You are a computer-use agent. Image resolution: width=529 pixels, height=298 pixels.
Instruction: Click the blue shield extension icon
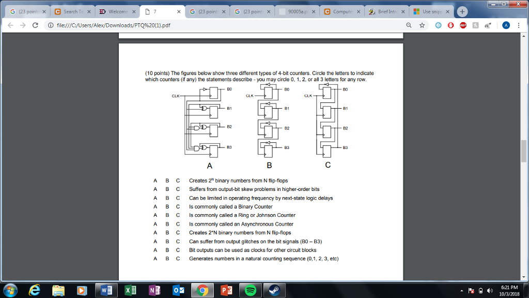tap(437, 24)
